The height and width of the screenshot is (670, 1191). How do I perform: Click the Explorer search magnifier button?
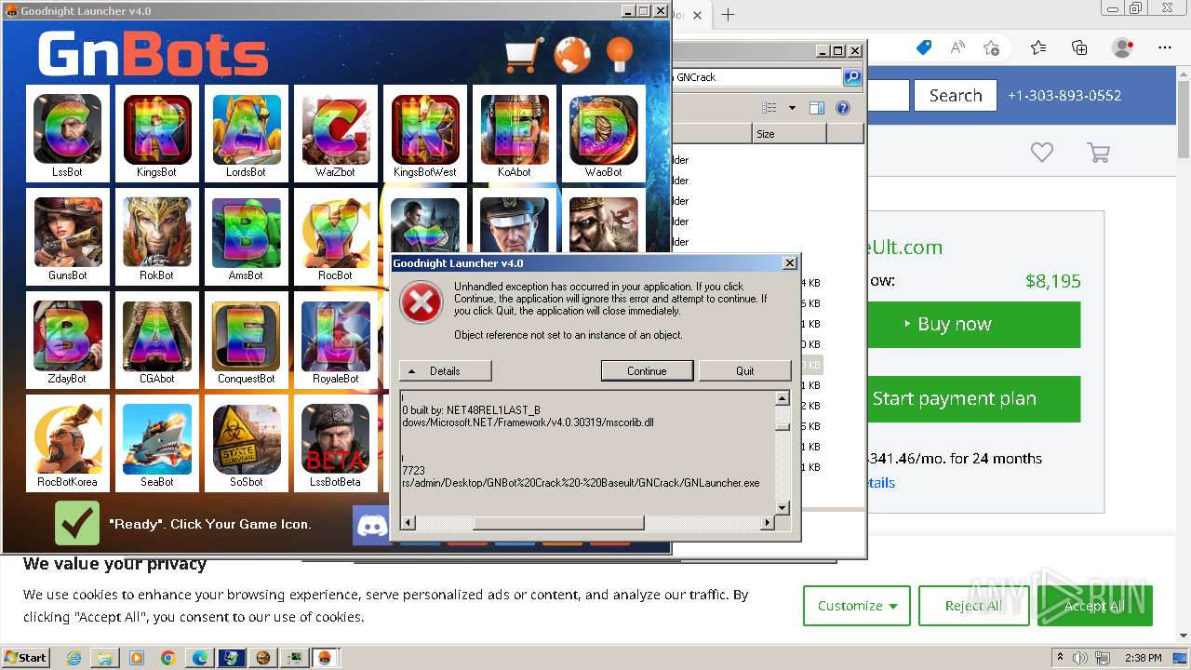(851, 77)
